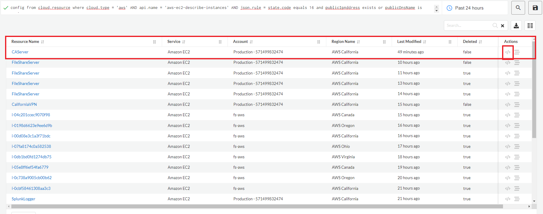View the CAServer resource config JSON icon
543x214 pixels.
pyautogui.click(x=507, y=52)
